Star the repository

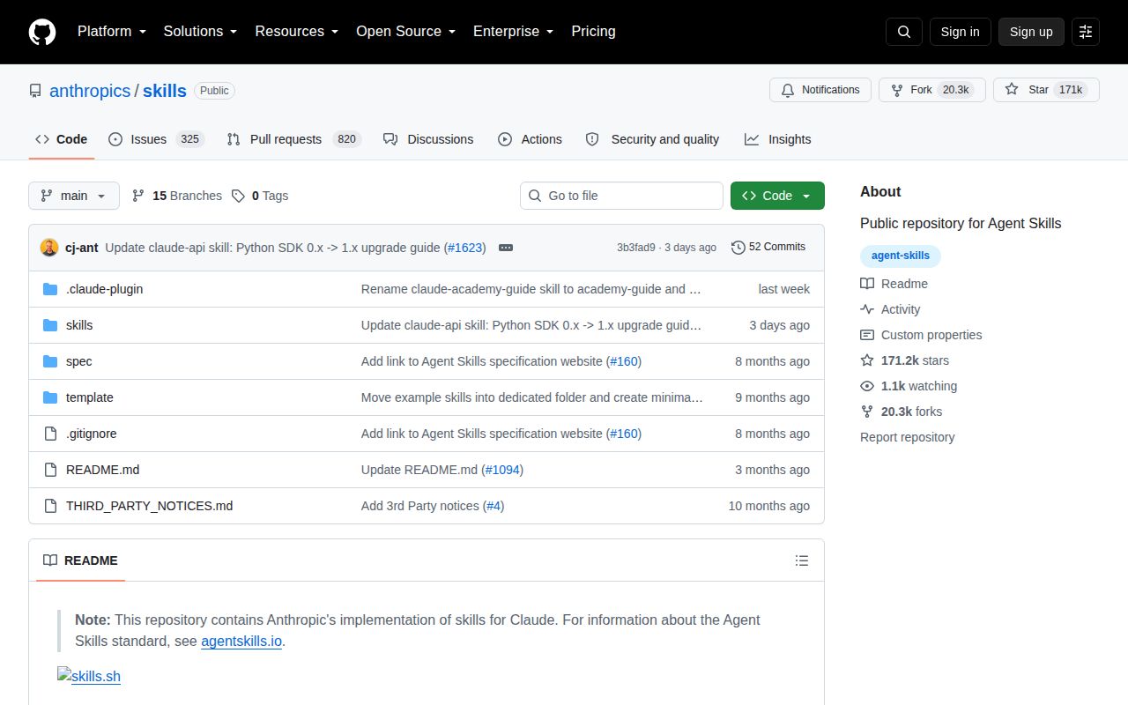pyautogui.click(x=1046, y=90)
